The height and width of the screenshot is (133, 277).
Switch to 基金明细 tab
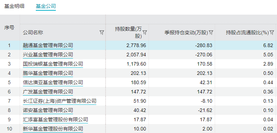[14, 6]
